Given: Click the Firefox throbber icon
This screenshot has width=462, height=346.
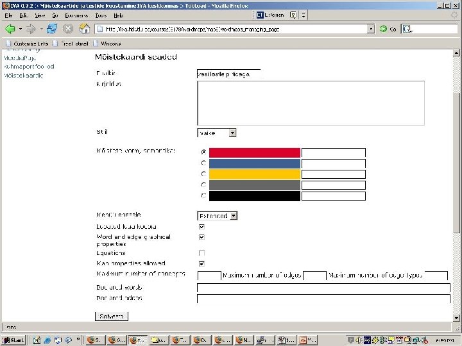Looking at the screenshot, I should (x=454, y=15).
